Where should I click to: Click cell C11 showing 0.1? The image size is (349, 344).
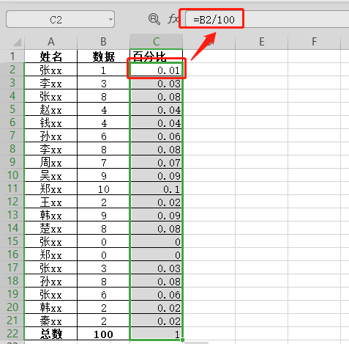tap(156, 189)
